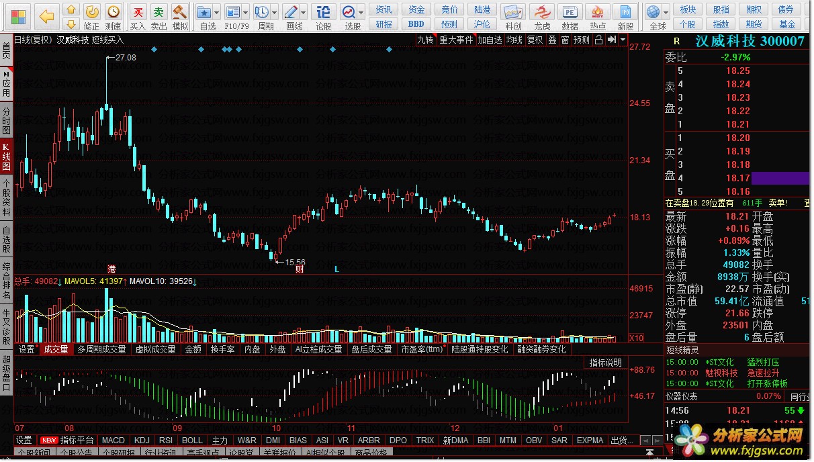Toggle 重大事件 events display
The width and height of the screenshot is (814, 462).
[x=456, y=40]
